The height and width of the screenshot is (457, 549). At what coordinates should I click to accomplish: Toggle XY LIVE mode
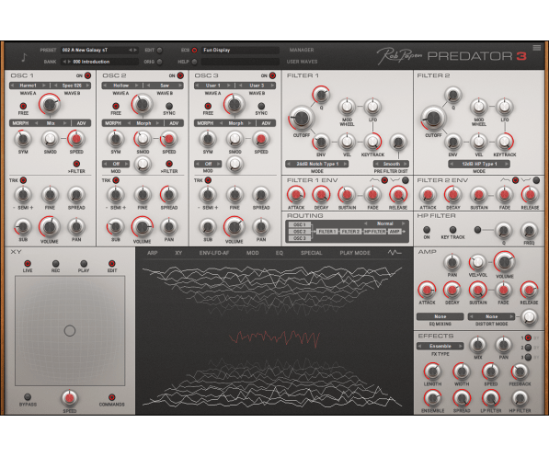pyautogui.click(x=28, y=263)
